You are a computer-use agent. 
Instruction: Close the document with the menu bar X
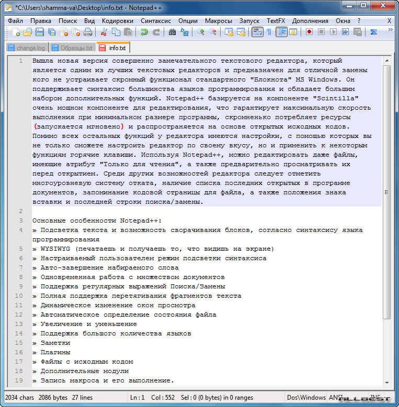[x=389, y=21]
